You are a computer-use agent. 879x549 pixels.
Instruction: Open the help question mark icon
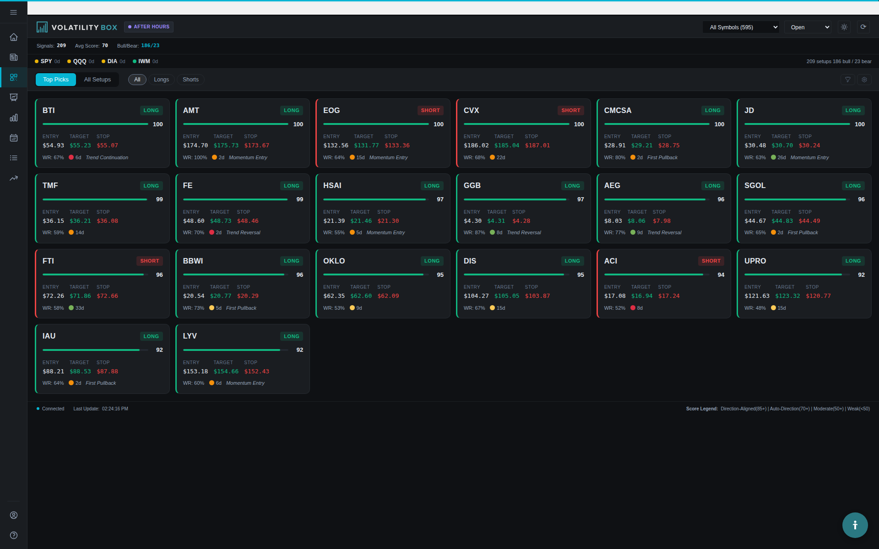click(x=14, y=535)
